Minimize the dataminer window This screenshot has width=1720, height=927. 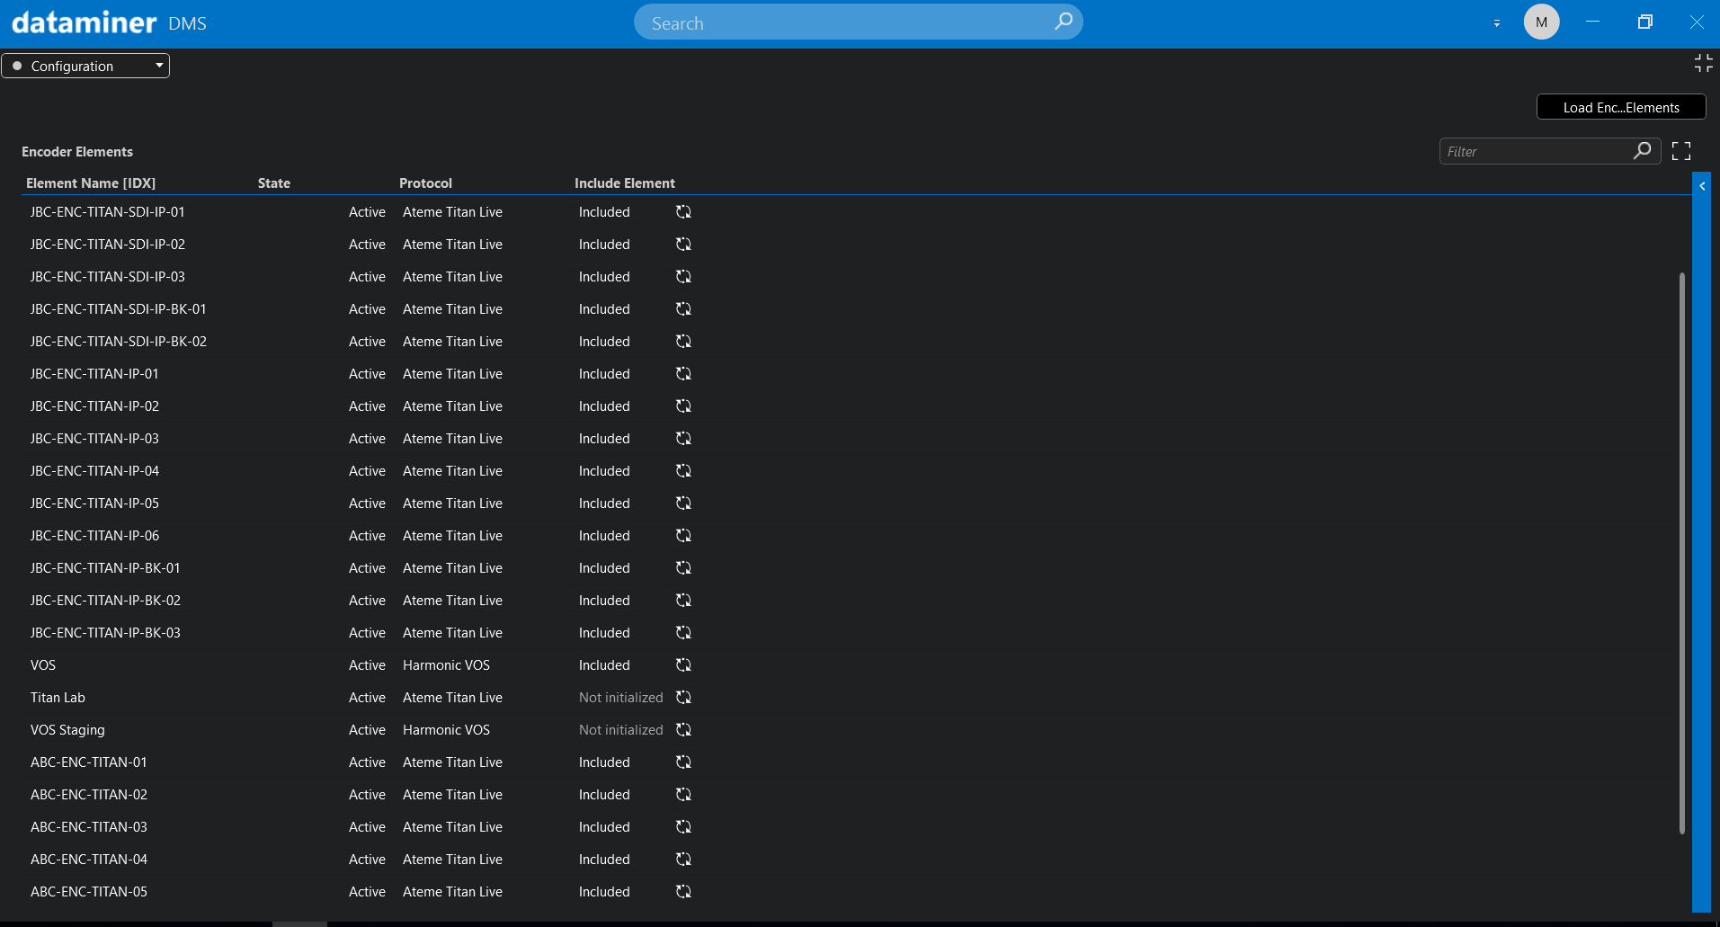click(x=1592, y=22)
